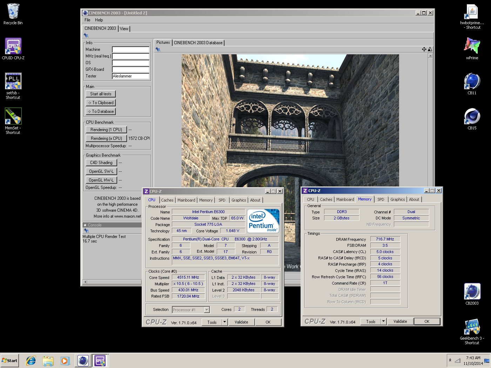The image size is (491, 368).
Task: Open the CB2003 desktop shortcut
Action: (x=472, y=294)
